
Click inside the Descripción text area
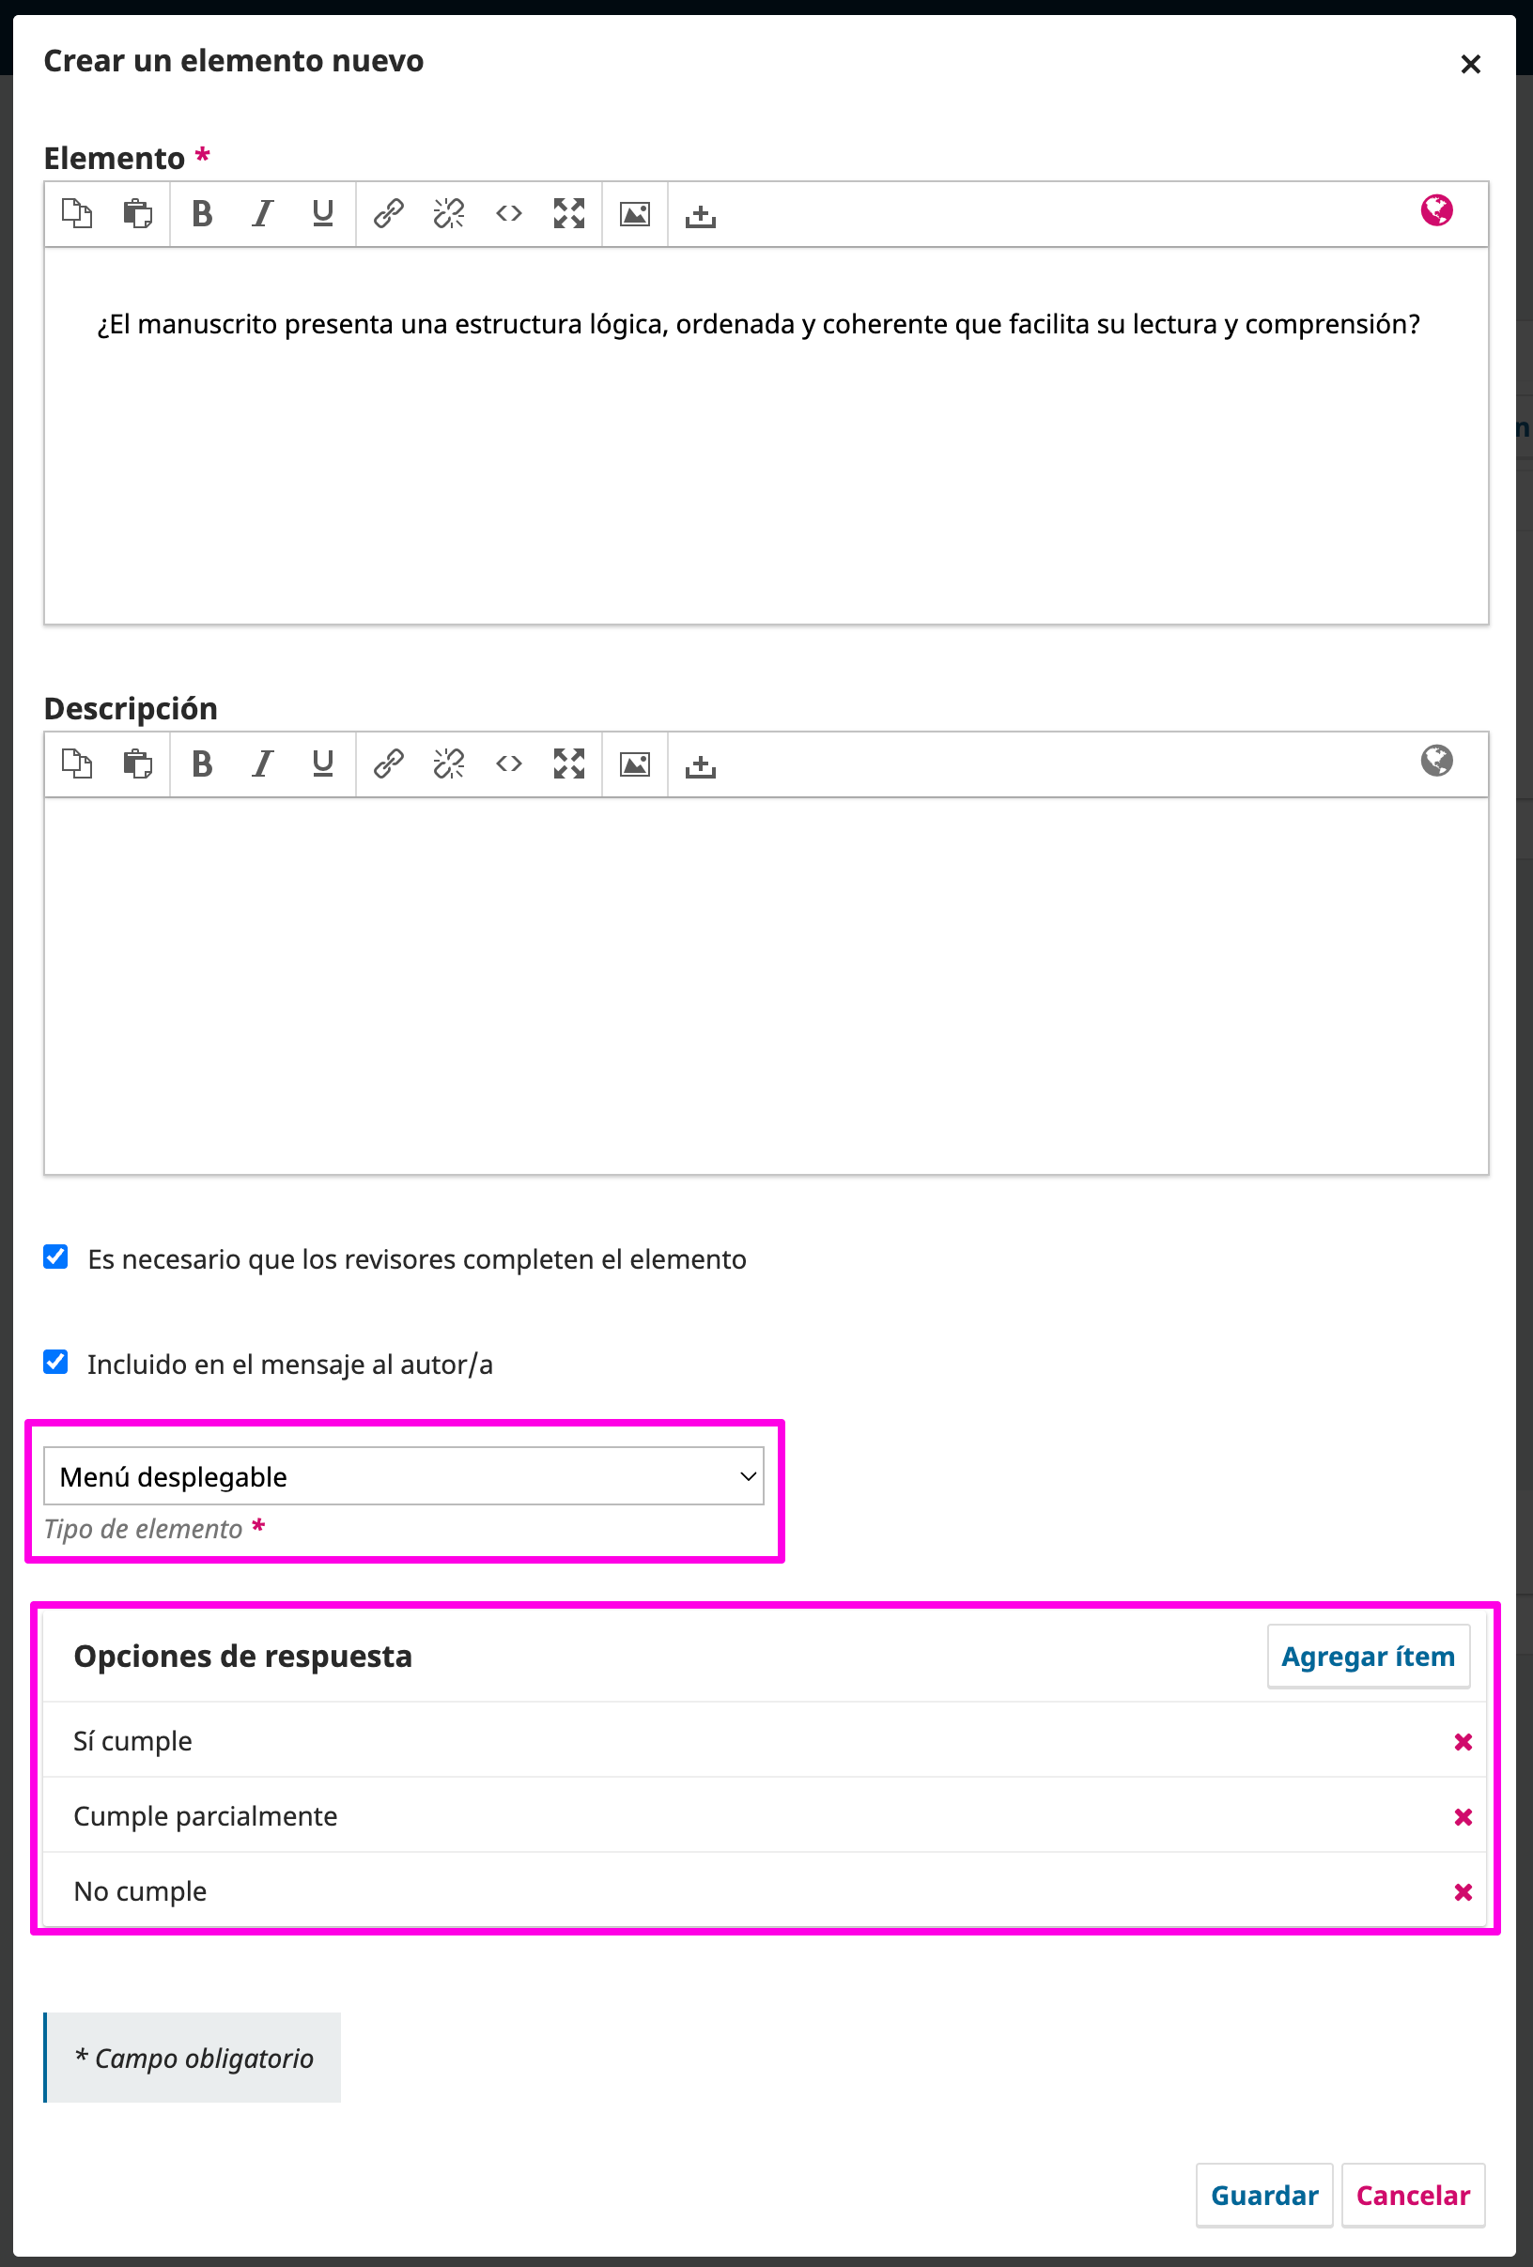click(x=766, y=985)
